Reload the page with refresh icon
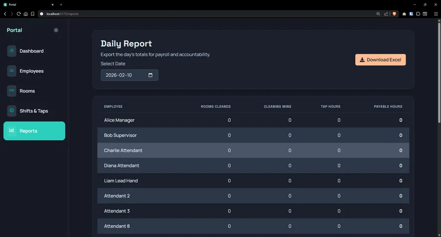This screenshot has height=237, width=441. pyautogui.click(x=19, y=14)
